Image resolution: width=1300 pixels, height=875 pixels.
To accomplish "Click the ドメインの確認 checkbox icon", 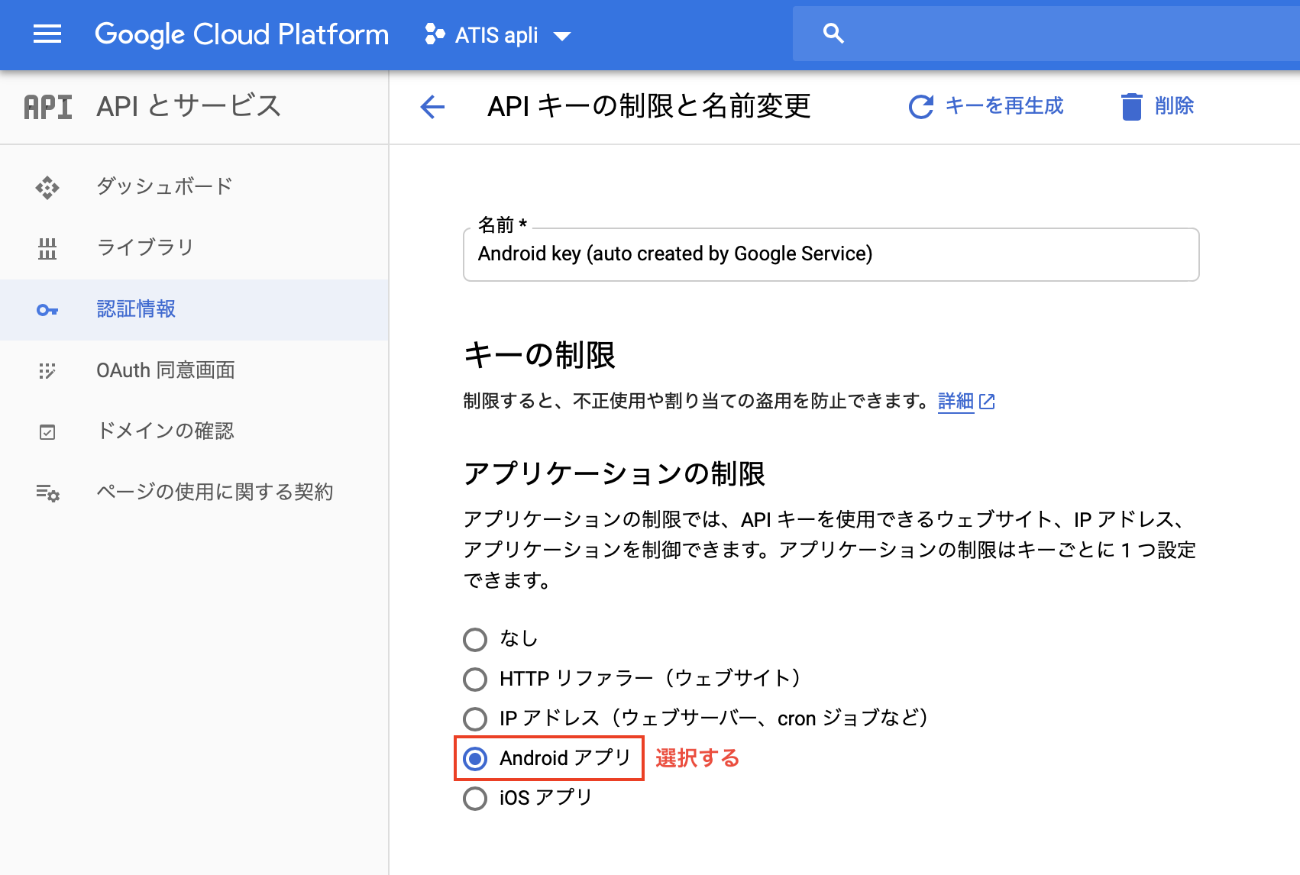I will [x=47, y=432].
